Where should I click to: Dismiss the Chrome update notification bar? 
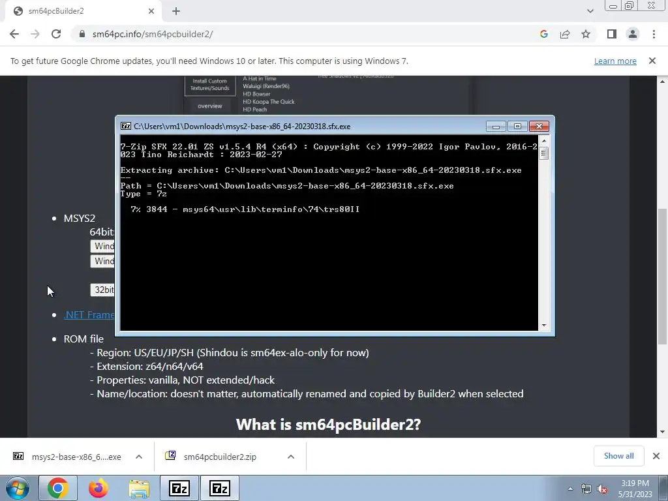[x=652, y=61]
